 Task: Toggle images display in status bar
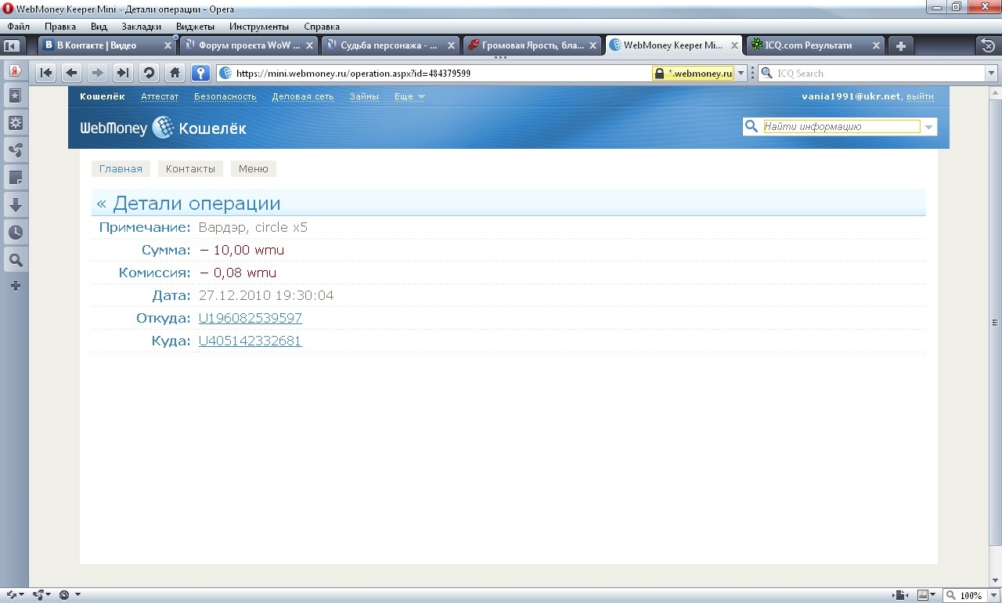pos(923,595)
